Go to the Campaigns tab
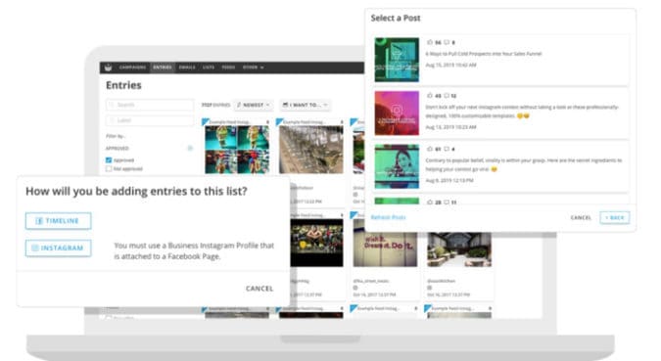This screenshot has height=361, width=661. click(132, 68)
